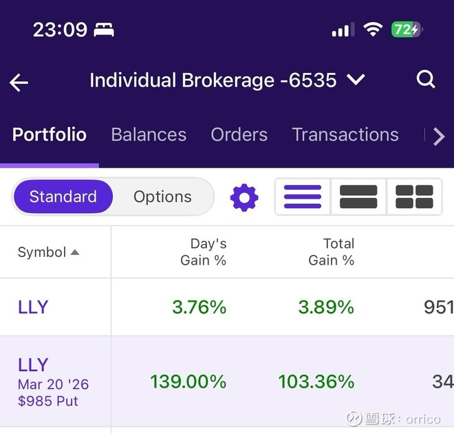Open the LLY $985 Put position

[53, 383]
